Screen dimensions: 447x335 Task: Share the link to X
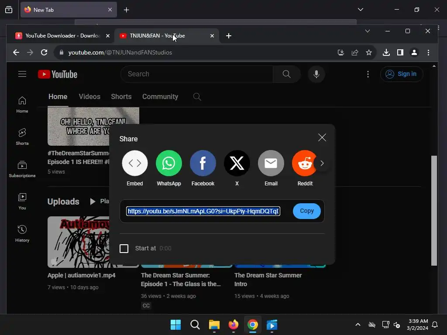(x=237, y=163)
